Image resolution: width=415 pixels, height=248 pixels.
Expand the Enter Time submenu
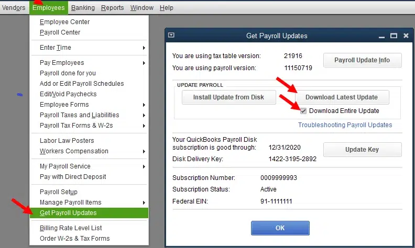56,48
